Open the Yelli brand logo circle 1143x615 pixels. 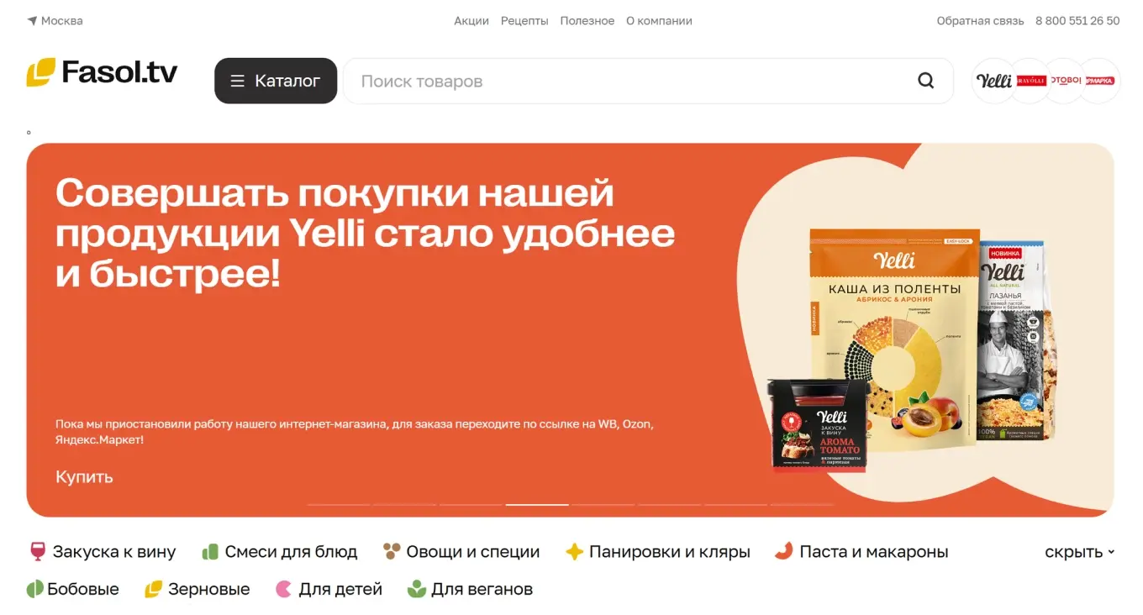[993, 81]
